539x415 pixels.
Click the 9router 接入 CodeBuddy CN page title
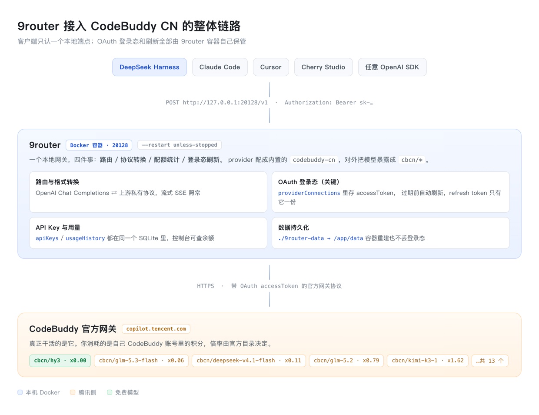tap(129, 26)
